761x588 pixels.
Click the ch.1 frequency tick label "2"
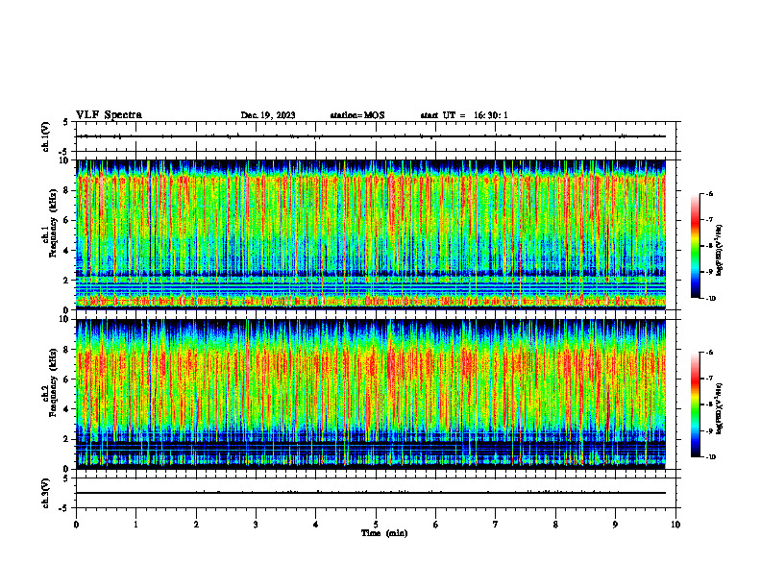click(66, 281)
